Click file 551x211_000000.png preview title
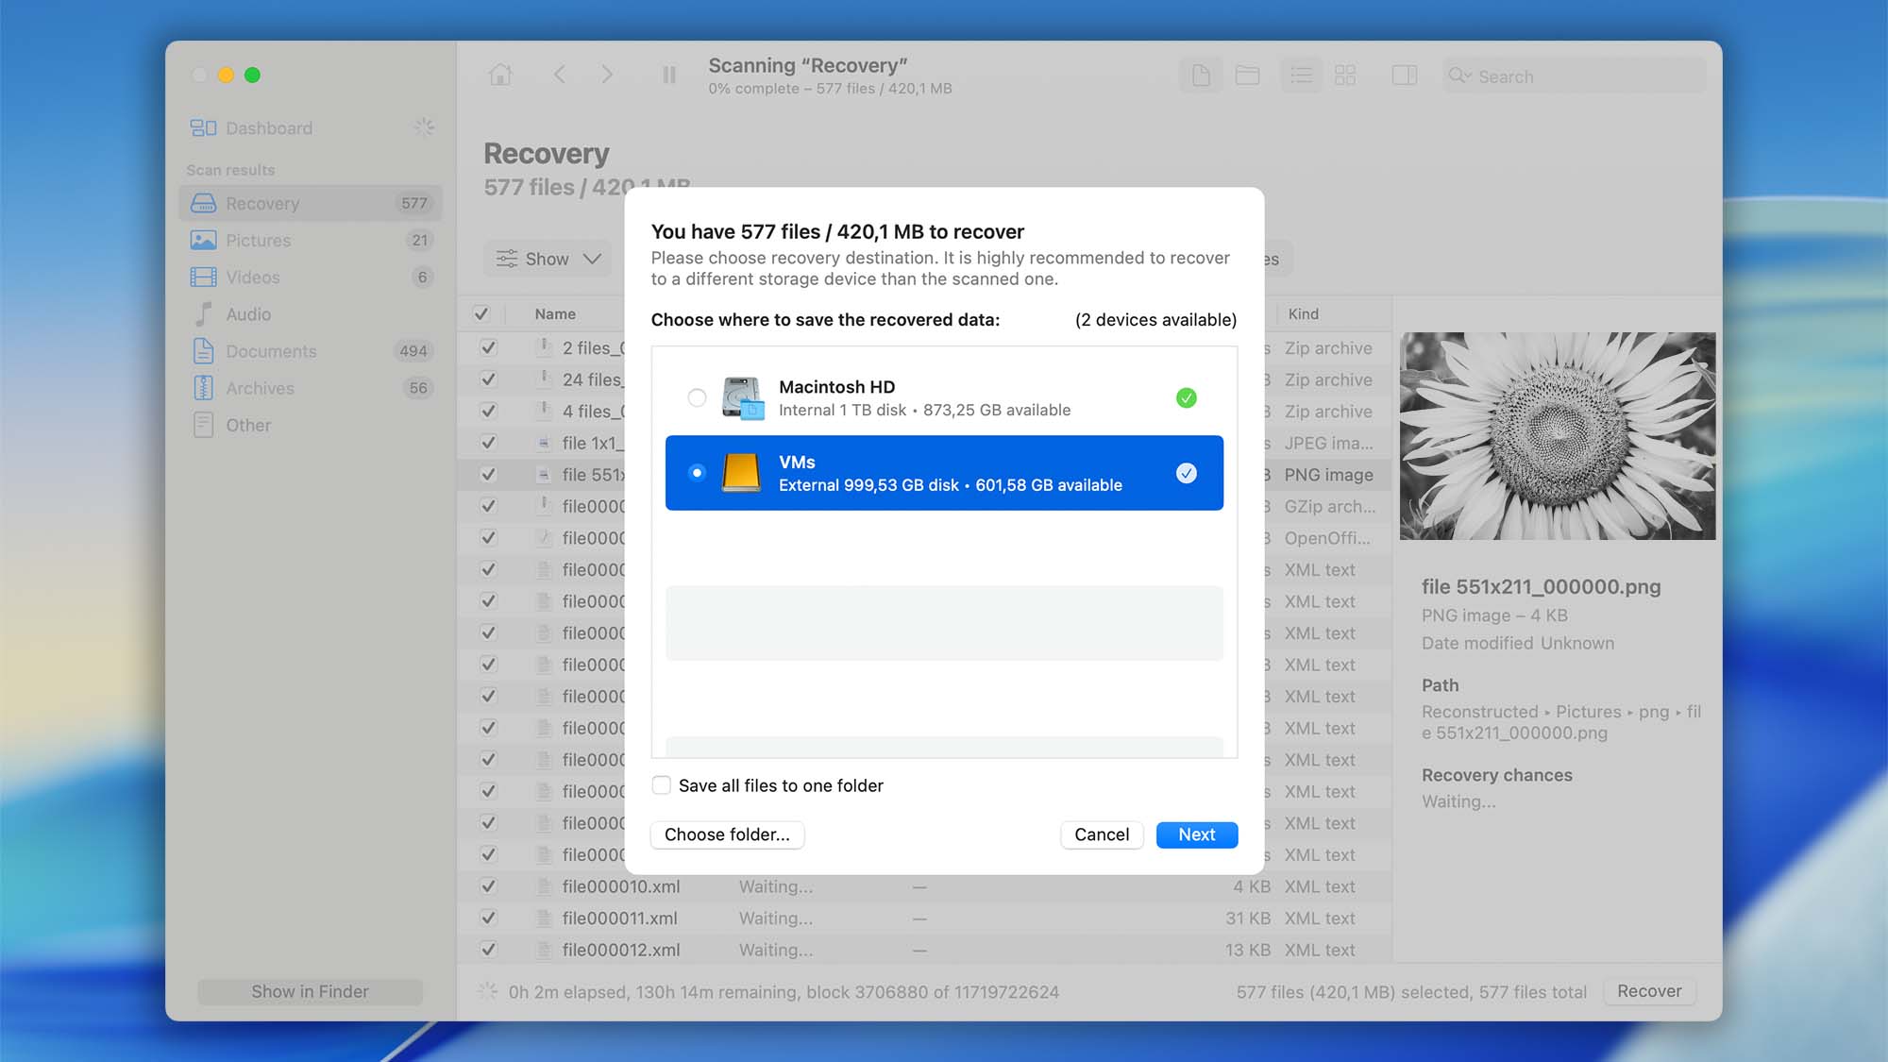1888x1062 pixels. tap(1541, 586)
